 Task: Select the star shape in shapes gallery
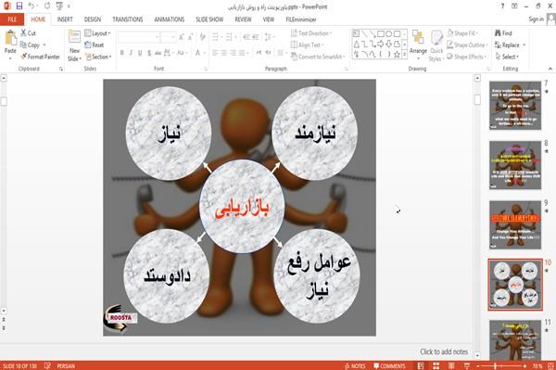point(397,55)
